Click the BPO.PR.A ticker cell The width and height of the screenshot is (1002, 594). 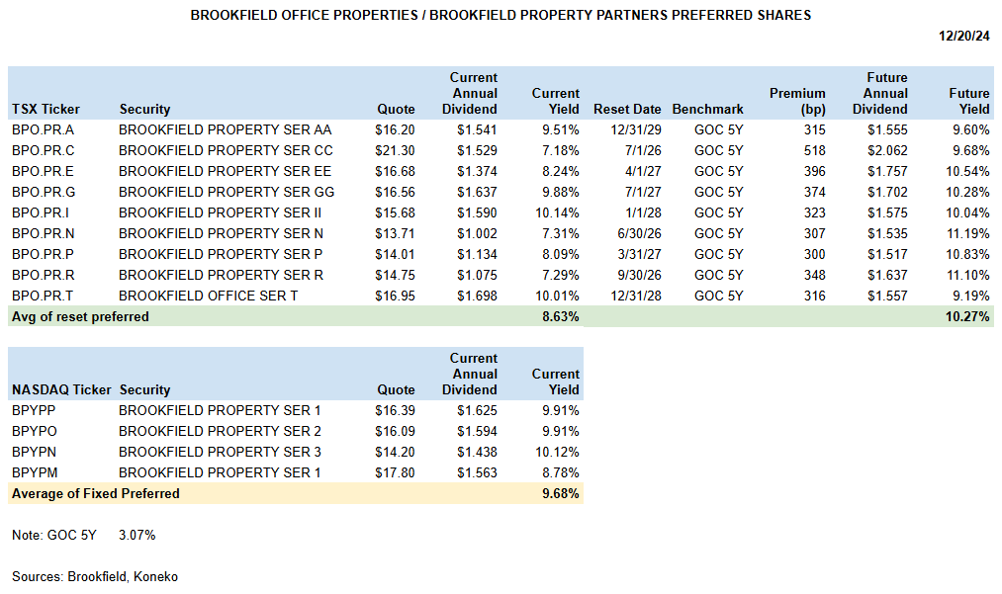coord(43,129)
